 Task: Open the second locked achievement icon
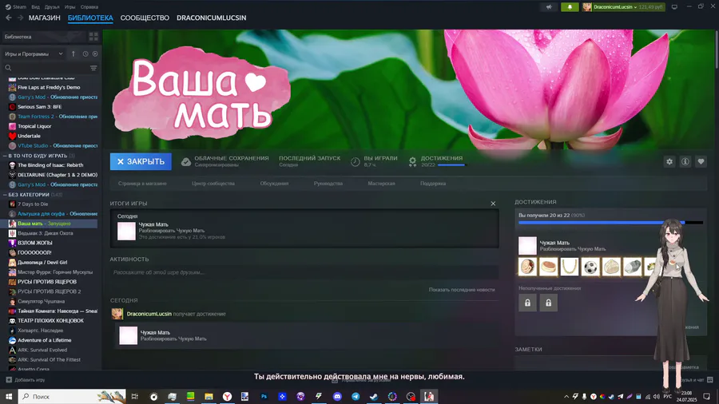pyautogui.click(x=548, y=303)
